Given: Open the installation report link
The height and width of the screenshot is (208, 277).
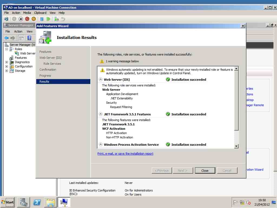Looking at the screenshot, I should 125,154.
